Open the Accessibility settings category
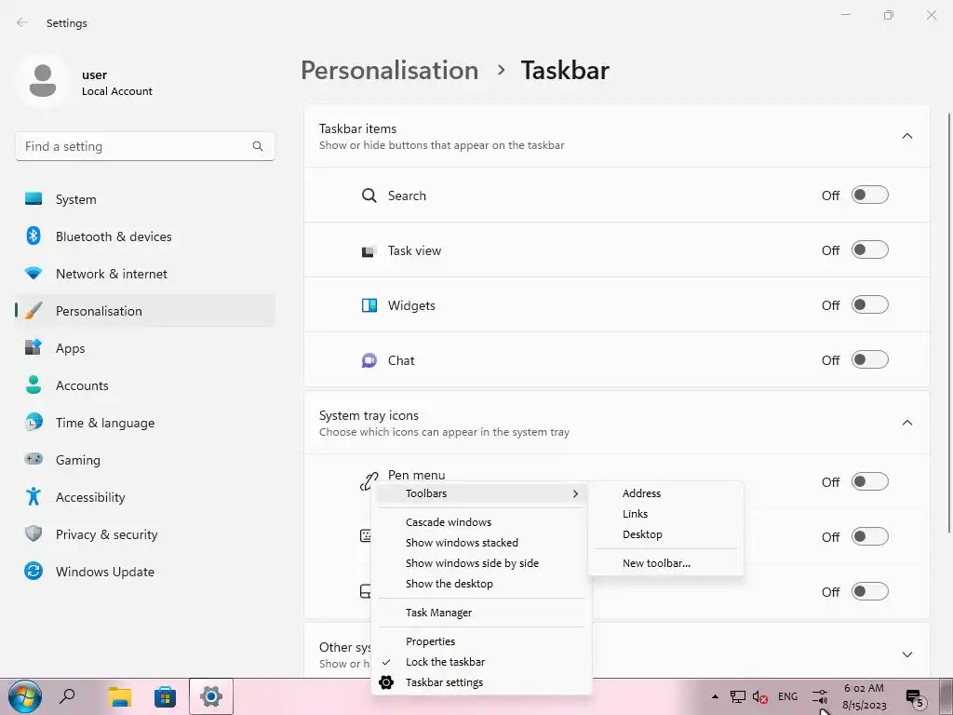The image size is (953, 715). [144, 497]
